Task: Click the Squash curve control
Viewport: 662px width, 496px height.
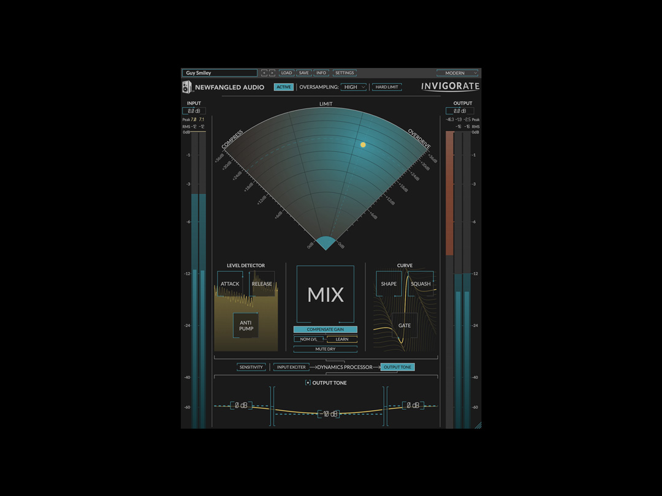Action: [x=420, y=284]
